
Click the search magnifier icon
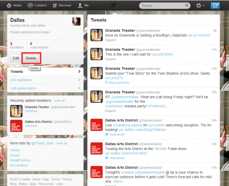tap(187, 5)
